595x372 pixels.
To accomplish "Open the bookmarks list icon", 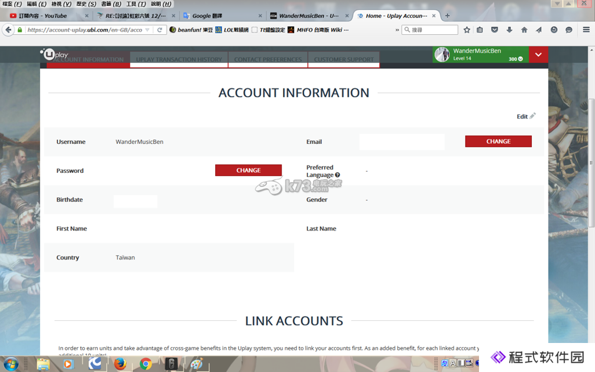I will click(480, 30).
